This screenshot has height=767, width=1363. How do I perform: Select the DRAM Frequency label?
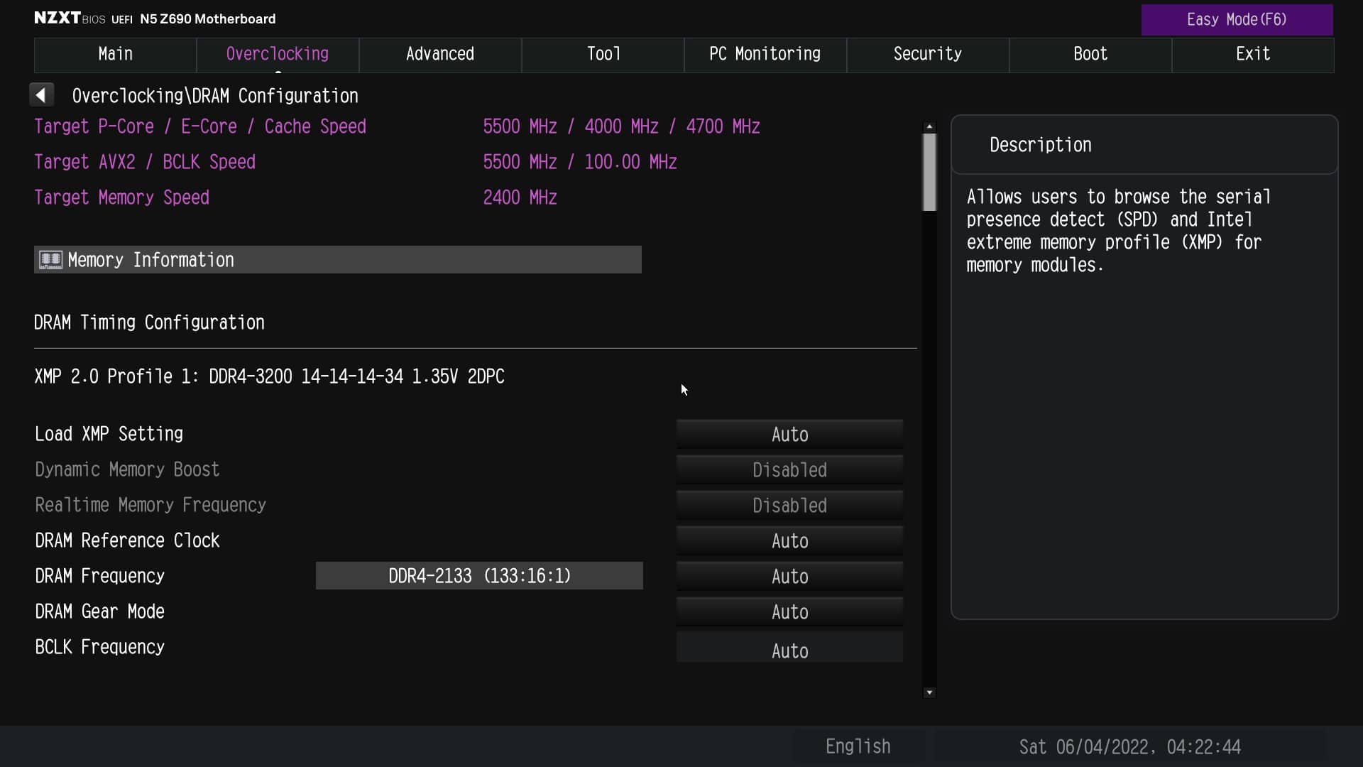pos(100,576)
